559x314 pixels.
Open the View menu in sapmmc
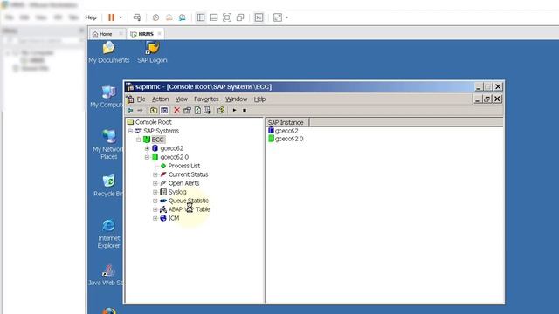(181, 99)
